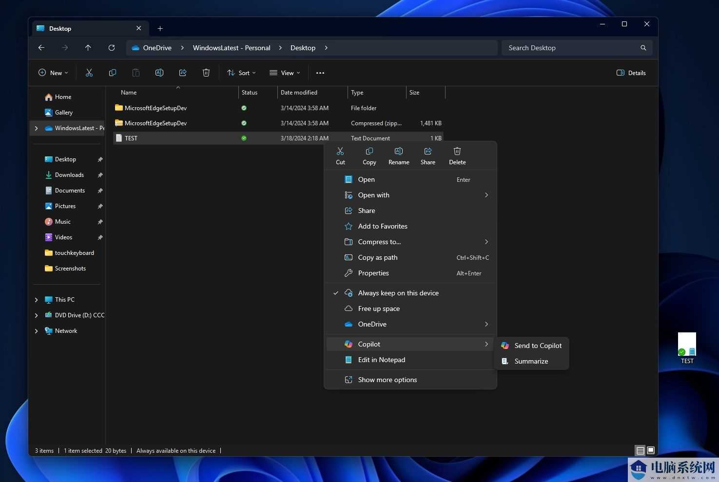
Task: Click the Share icon at the top of the context menu
Action: (x=428, y=156)
